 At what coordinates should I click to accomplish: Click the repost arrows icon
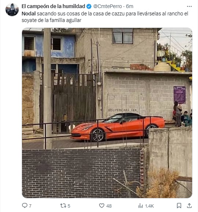tap(63, 205)
